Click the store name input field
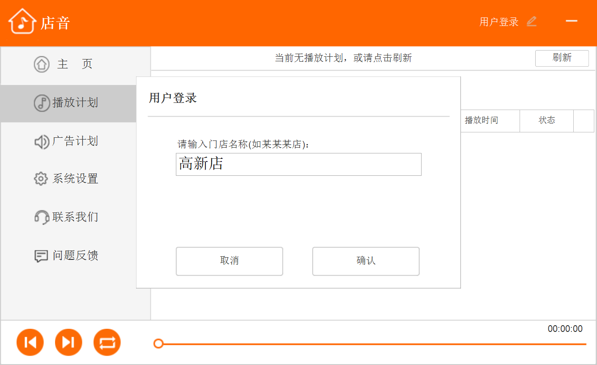This screenshot has height=365, width=597. tap(298, 164)
